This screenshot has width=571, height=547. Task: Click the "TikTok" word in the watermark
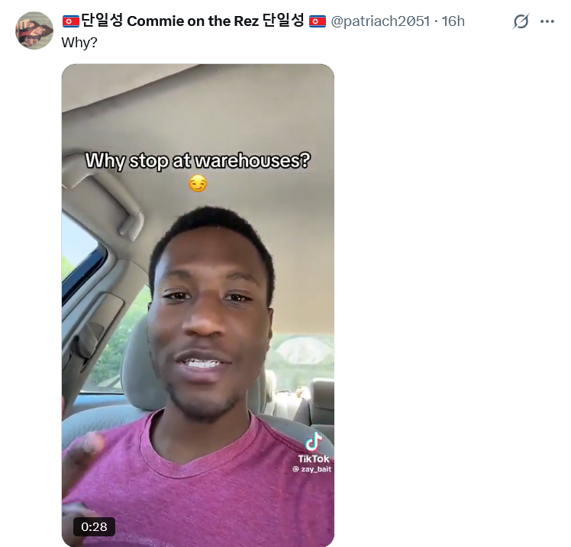tap(314, 459)
